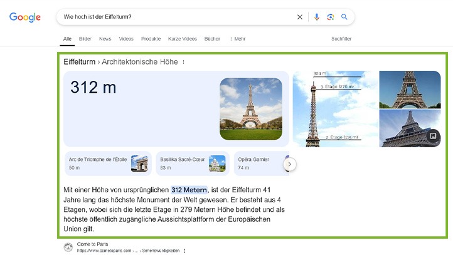Go to the Bücher tab

pyautogui.click(x=212, y=39)
